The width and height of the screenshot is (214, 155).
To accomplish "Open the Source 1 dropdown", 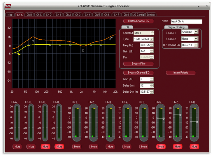I will point(196,32).
